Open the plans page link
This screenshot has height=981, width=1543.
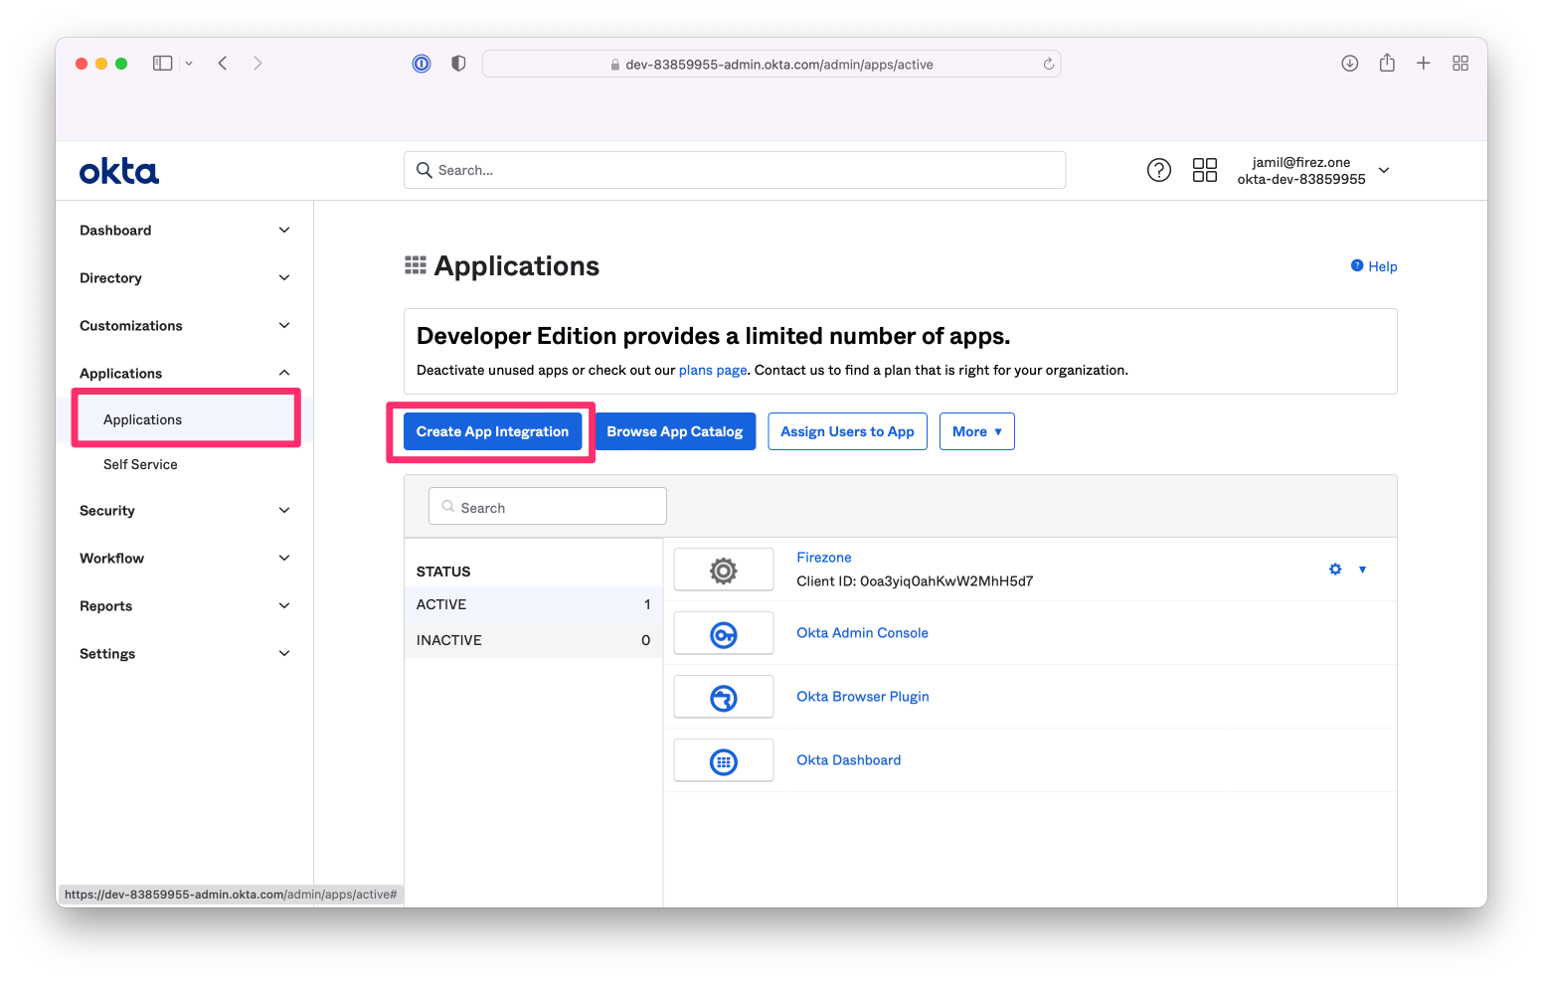tap(712, 369)
